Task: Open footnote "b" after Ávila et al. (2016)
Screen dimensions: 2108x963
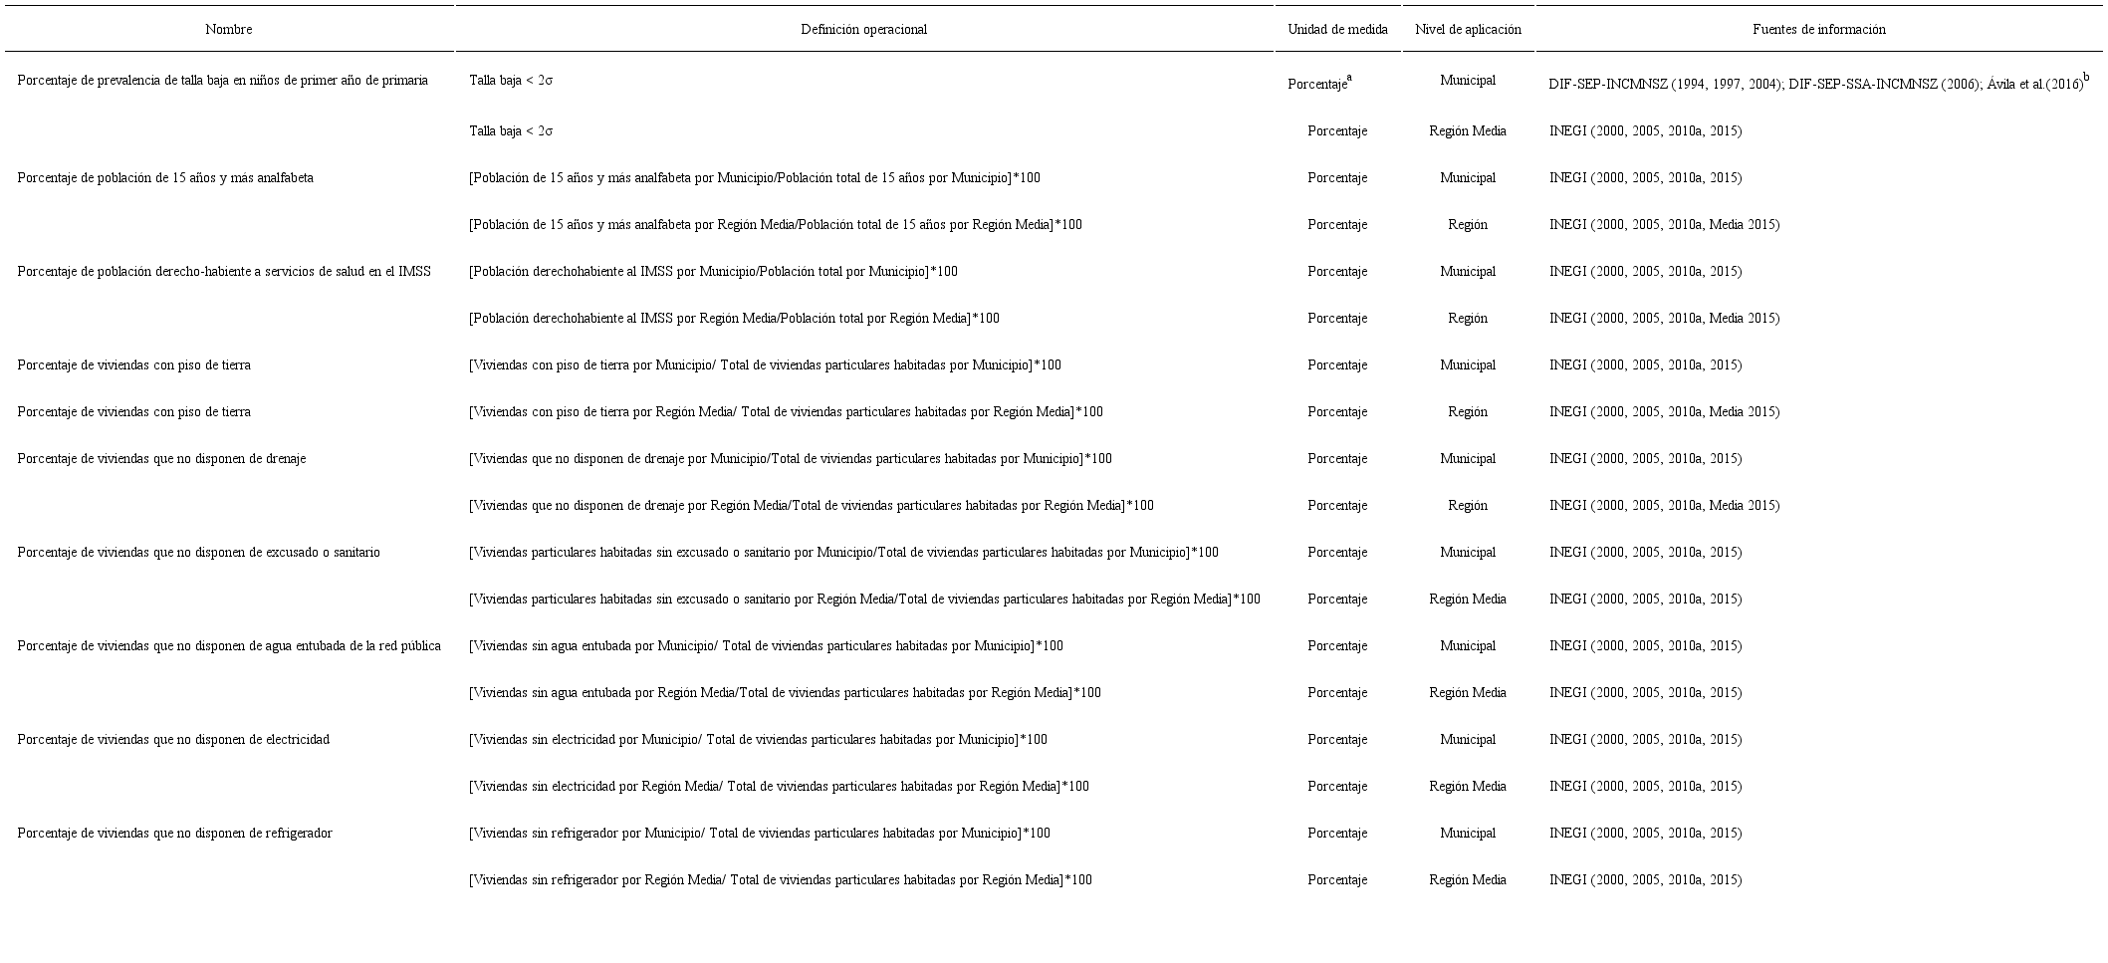Action: pos(2086,78)
